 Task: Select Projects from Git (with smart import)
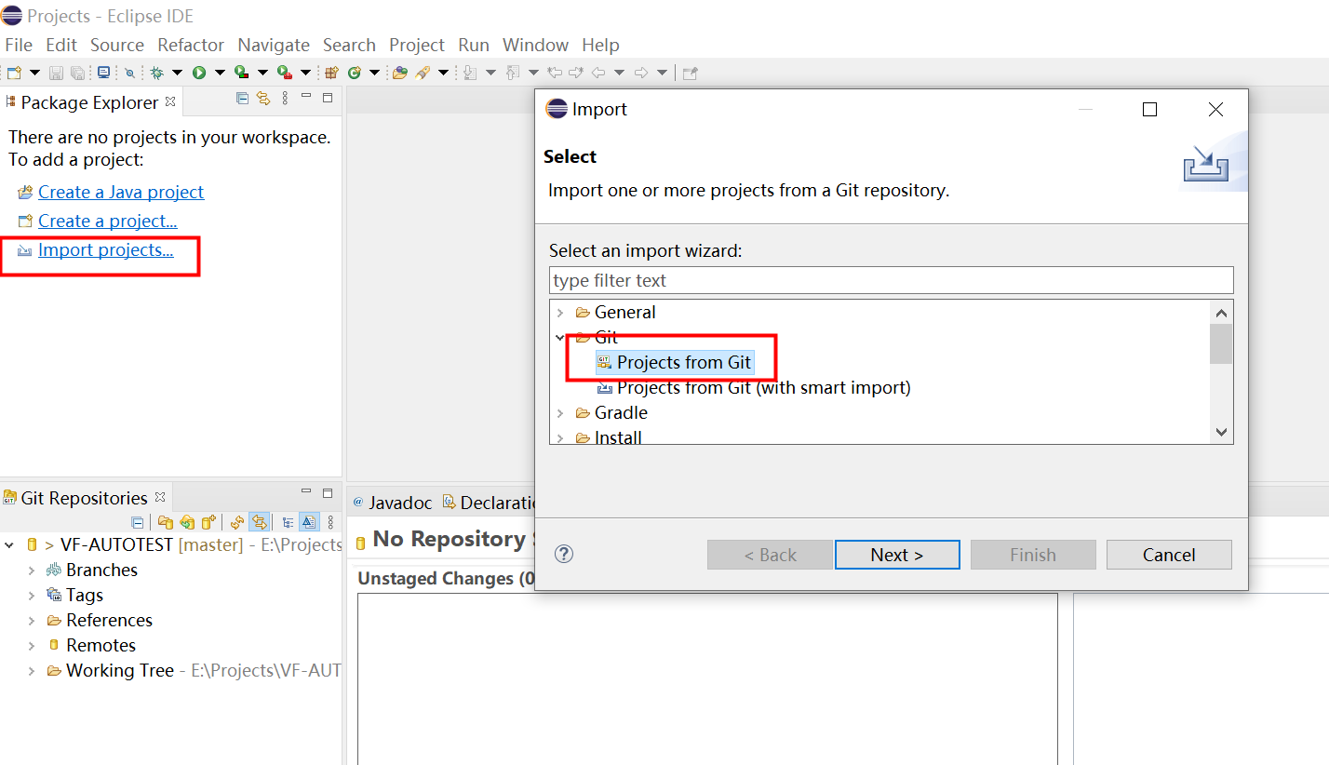[x=764, y=387]
